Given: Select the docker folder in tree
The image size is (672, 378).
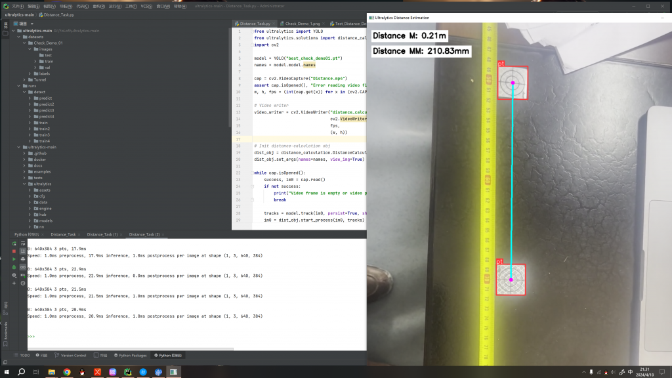Looking at the screenshot, I should (37, 159).
